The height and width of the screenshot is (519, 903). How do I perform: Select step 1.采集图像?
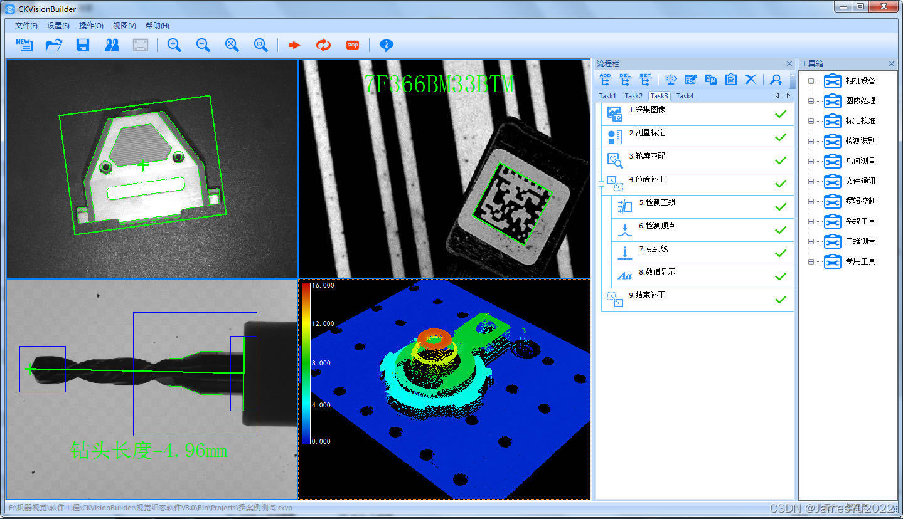[x=697, y=114]
